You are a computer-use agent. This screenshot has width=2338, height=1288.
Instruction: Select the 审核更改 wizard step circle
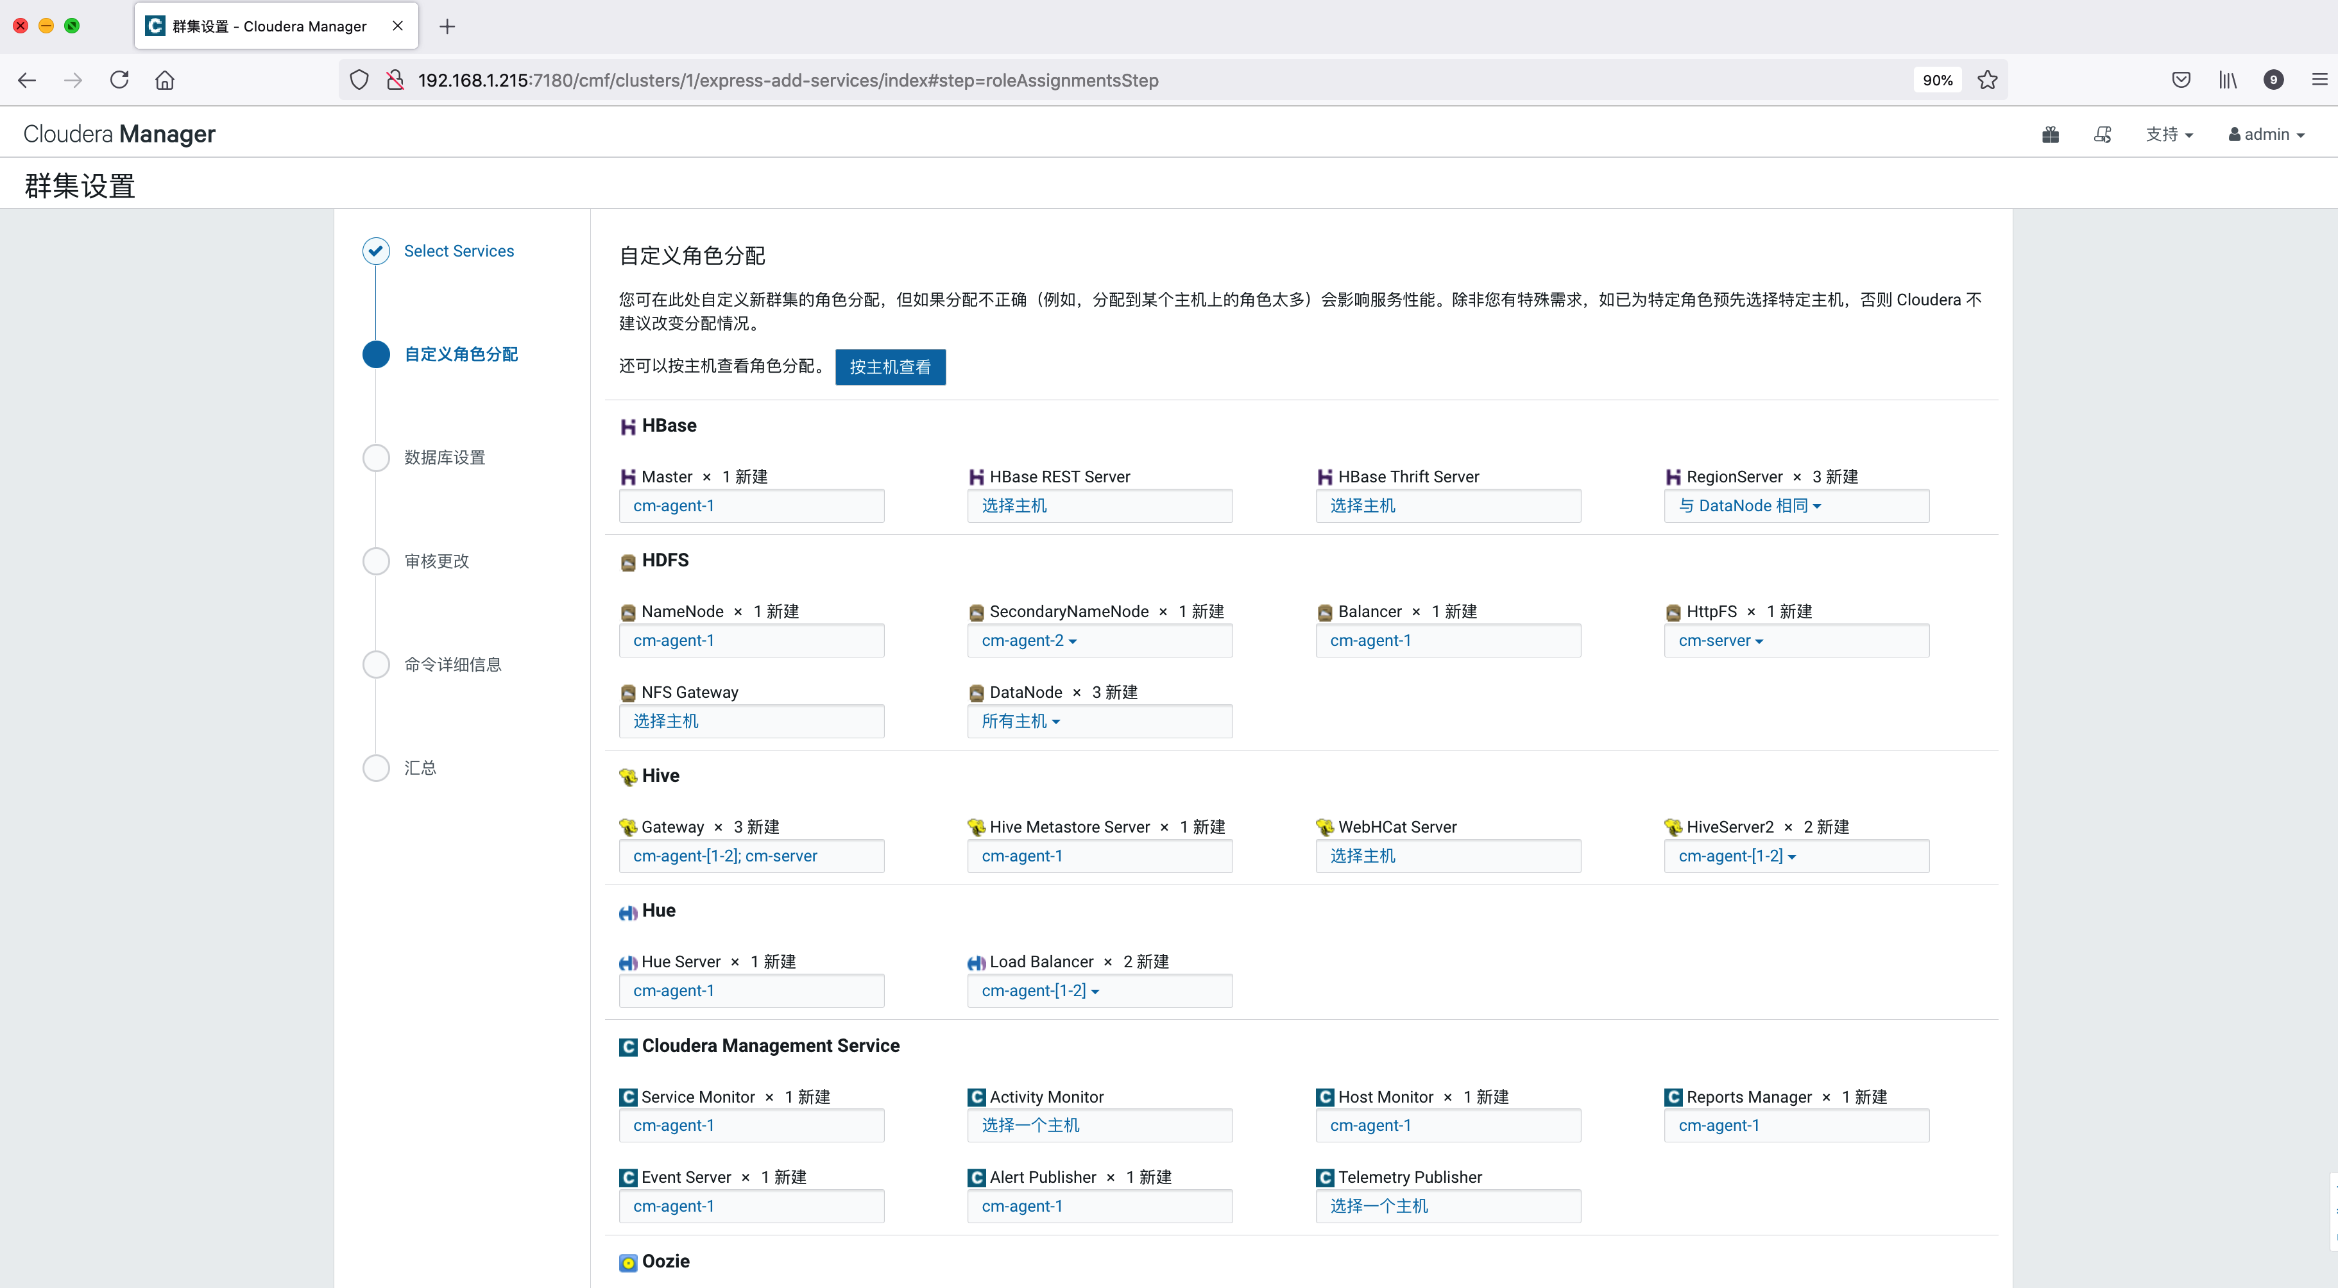click(376, 561)
